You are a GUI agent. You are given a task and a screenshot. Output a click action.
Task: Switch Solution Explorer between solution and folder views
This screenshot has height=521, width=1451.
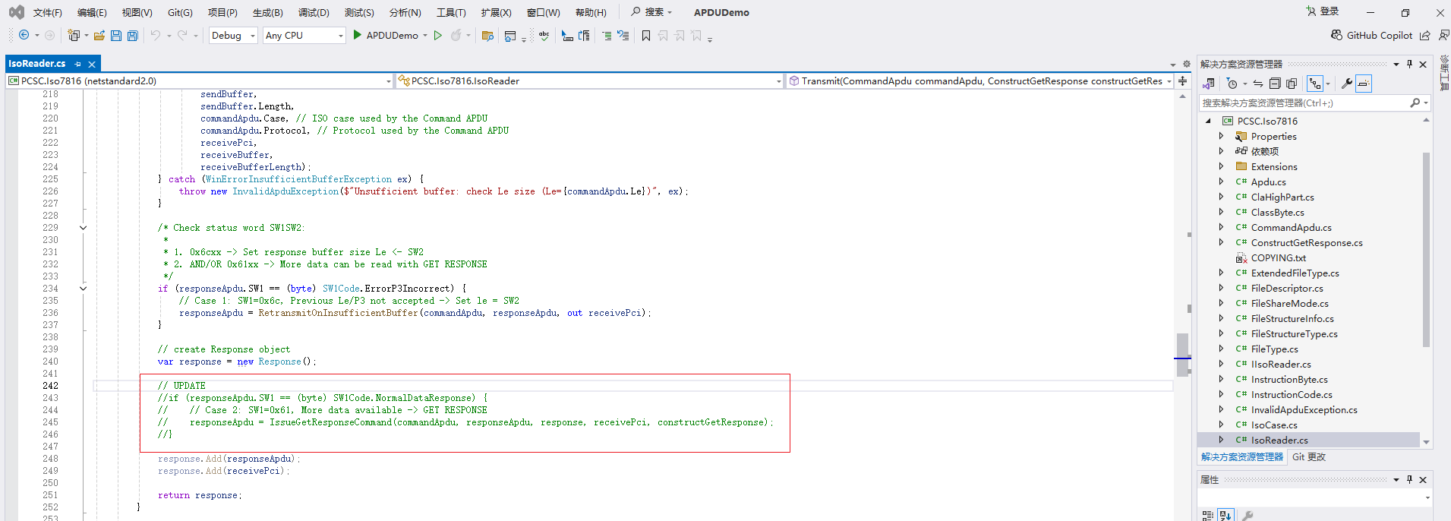[x=1209, y=84]
